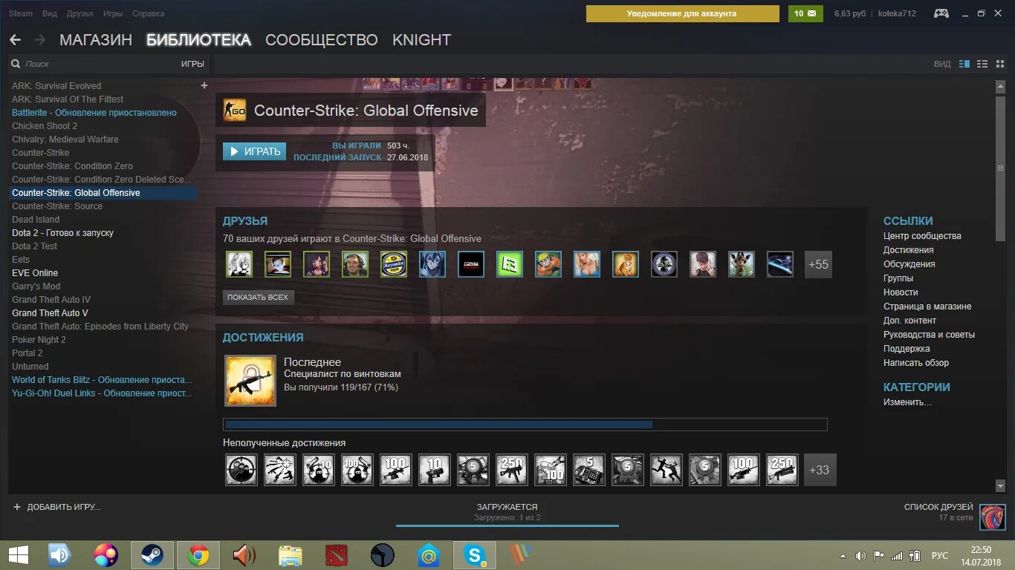Open the green E logo friend avatar
Viewport: 1015px width, 570px height.
510,264
